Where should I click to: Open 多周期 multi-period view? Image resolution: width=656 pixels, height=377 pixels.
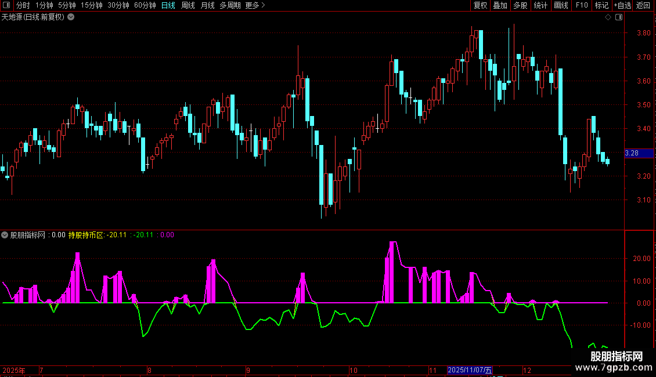pos(230,5)
